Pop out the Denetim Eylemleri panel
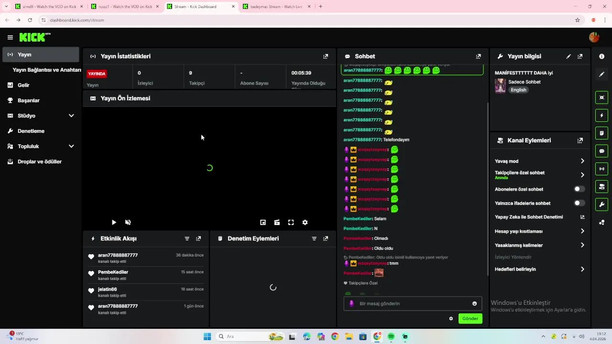The image size is (612, 344). 326,238
